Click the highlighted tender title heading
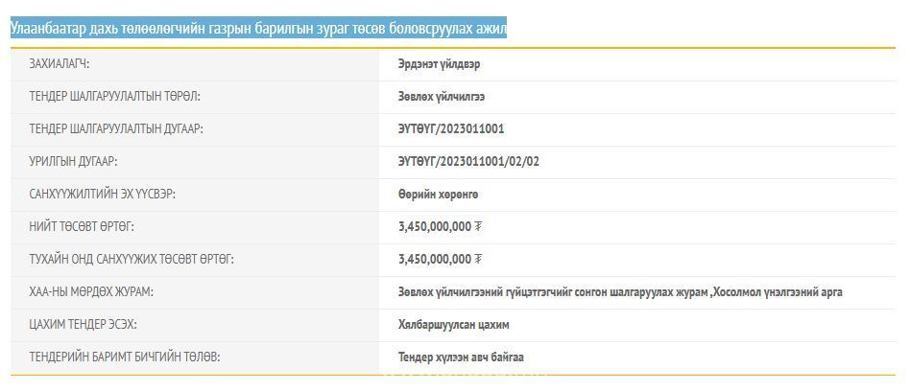Screen dimensions: 910x392 258,28
